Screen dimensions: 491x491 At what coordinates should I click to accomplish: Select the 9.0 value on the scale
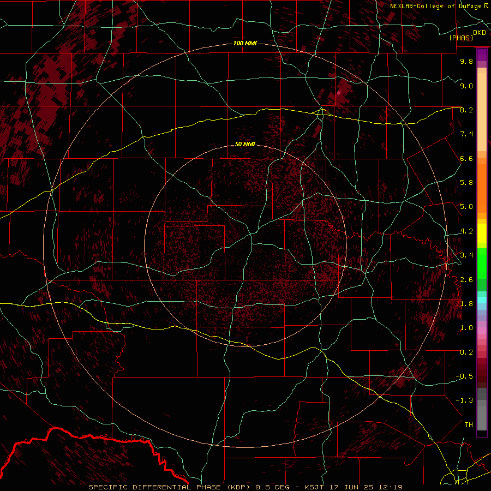pos(466,86)
